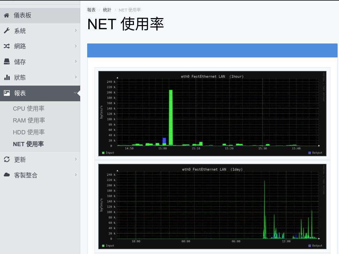Click the drive icon beside 儲存

coord(7,62)
